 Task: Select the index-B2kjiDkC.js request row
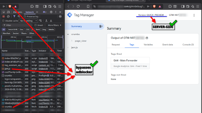pos(32,58)
